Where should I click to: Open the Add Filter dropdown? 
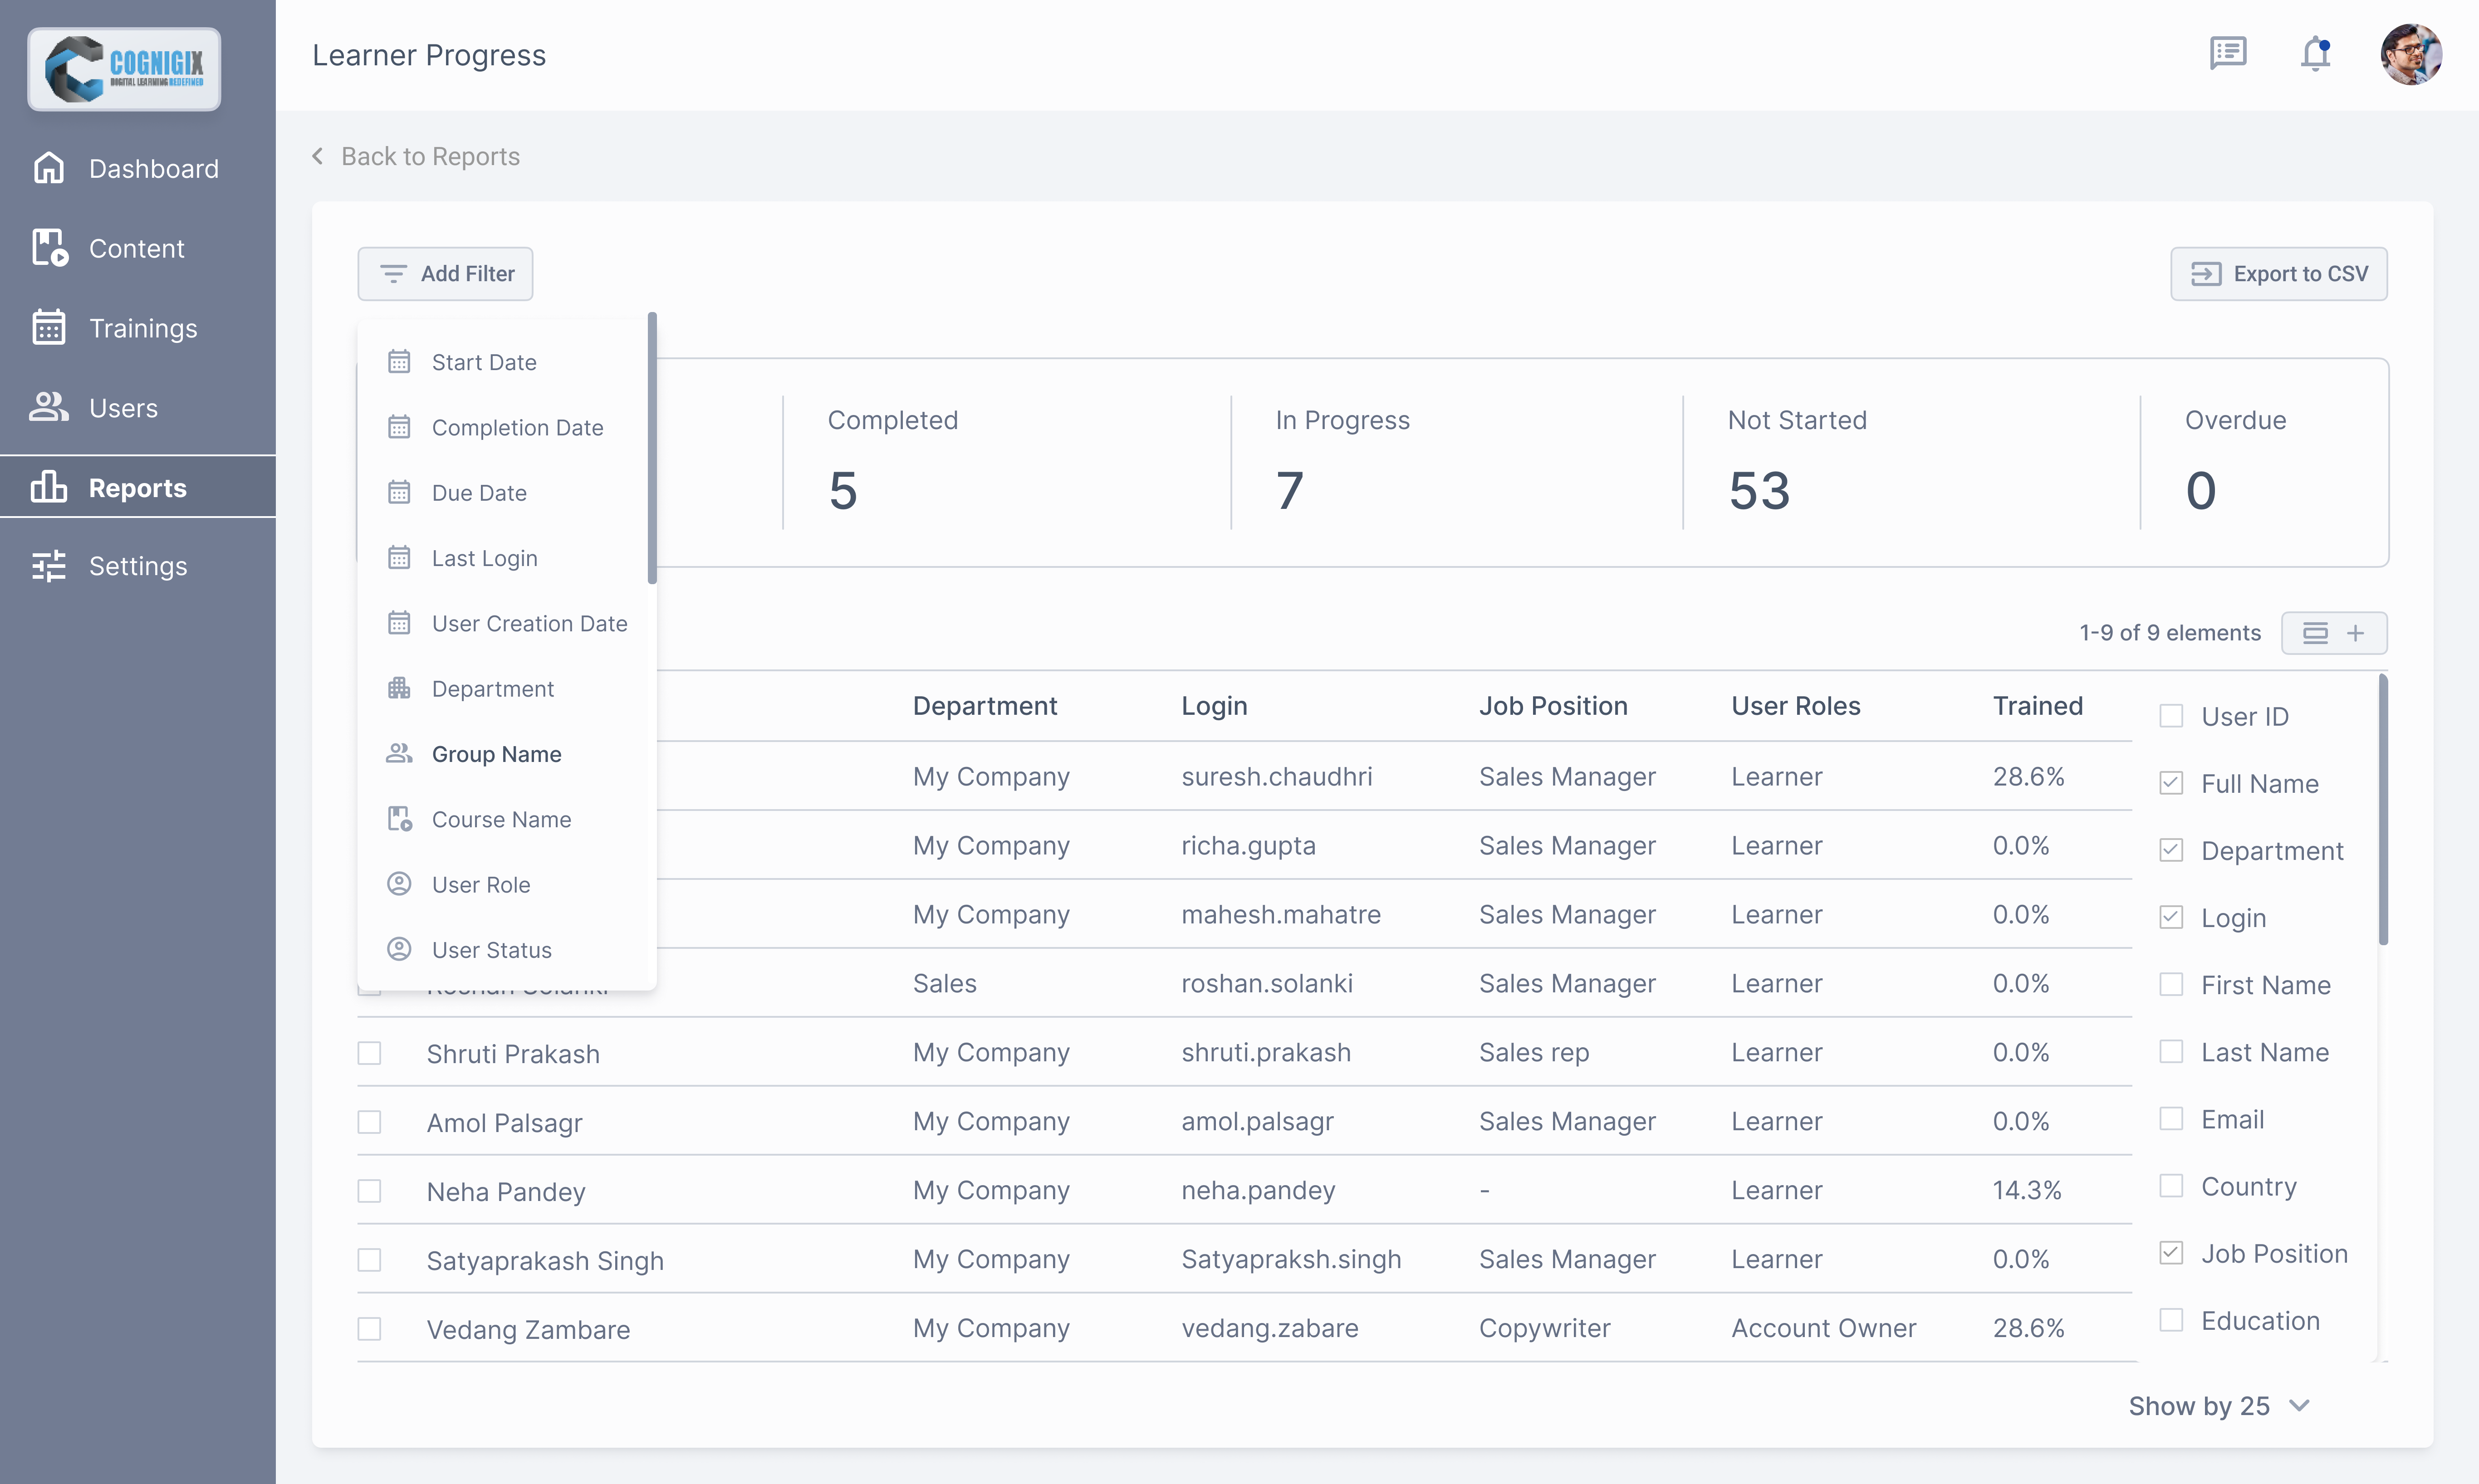(445, 274)
